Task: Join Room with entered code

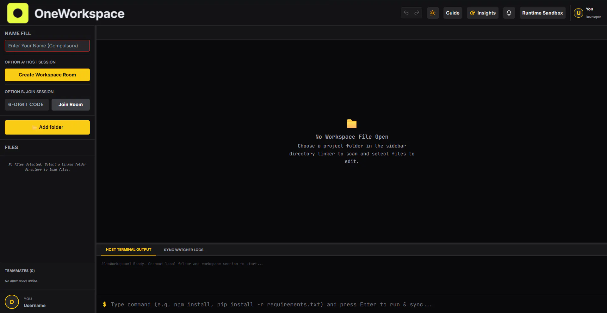Action: tap(71, 105)
